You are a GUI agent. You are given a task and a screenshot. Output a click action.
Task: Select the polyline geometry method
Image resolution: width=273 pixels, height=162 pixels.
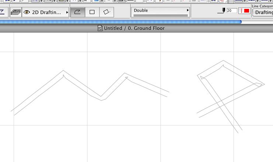point(77,12)
